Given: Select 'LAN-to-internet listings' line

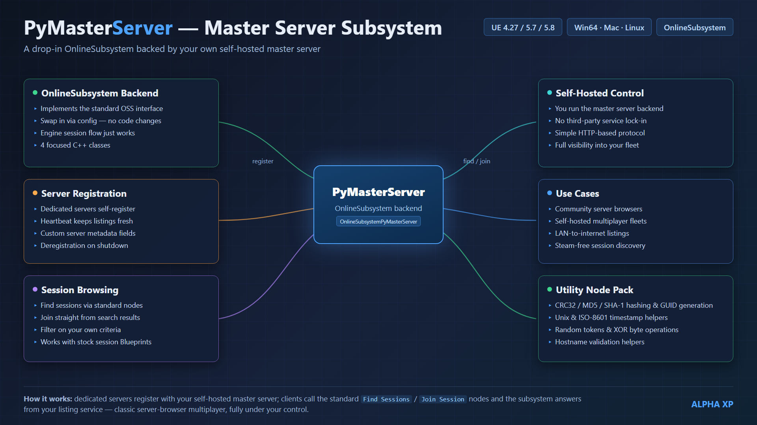Looking at the screenshot, I should point(592,233).
